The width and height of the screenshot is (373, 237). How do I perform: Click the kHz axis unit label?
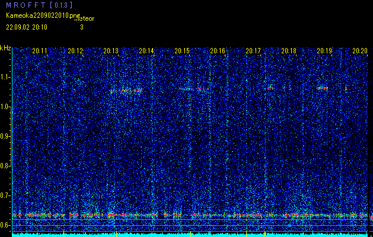pos(5,48)
